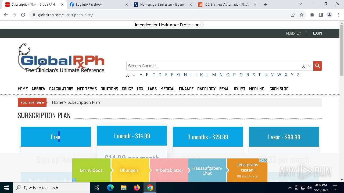Open Task View on taskbar
344x193 pixels.
point(97,188)
